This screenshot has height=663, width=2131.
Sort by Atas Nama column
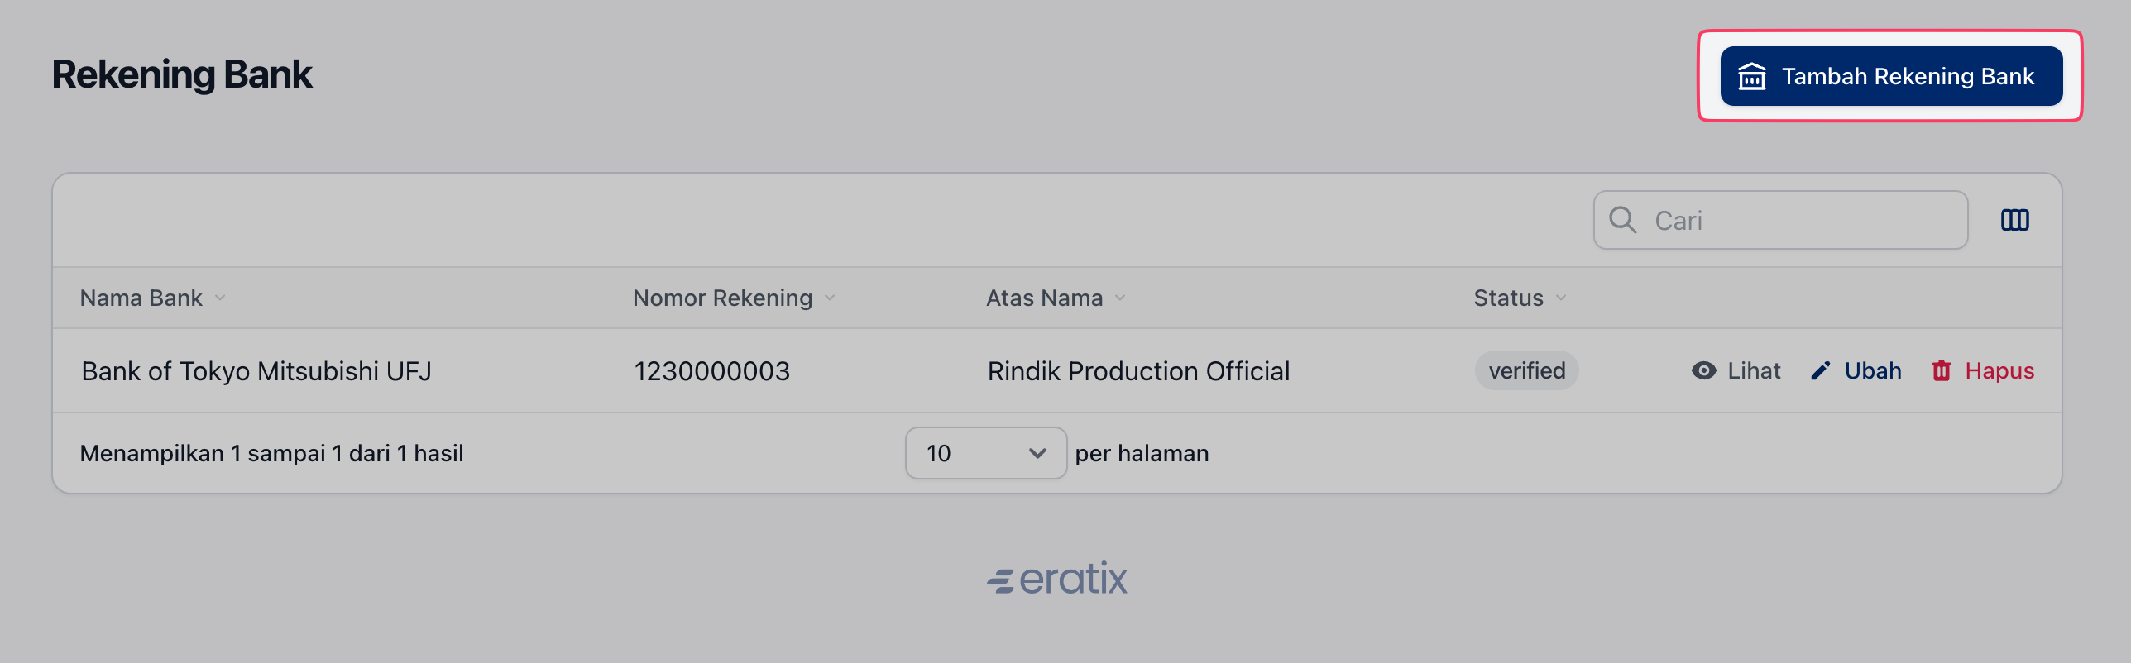tap(1056, 298)
